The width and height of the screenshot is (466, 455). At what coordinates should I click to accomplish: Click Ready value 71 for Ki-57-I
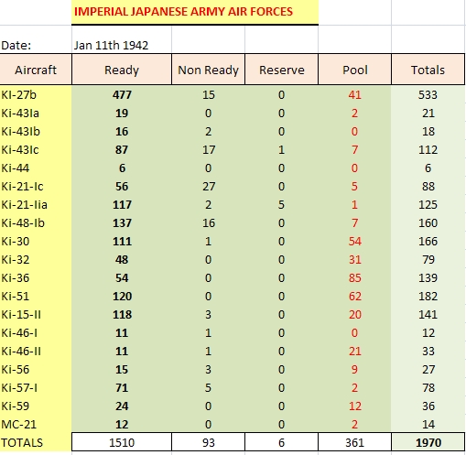pyautogui.click(x=122, y=388)
